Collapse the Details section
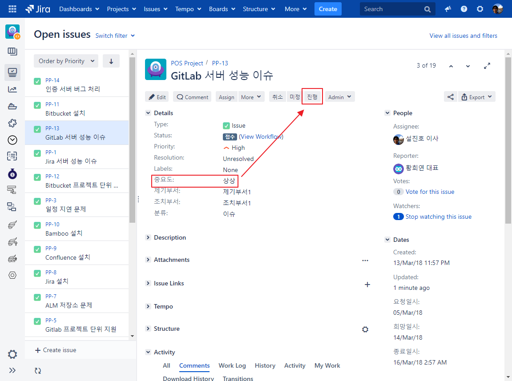512x381 pixels. coord(148,113)
